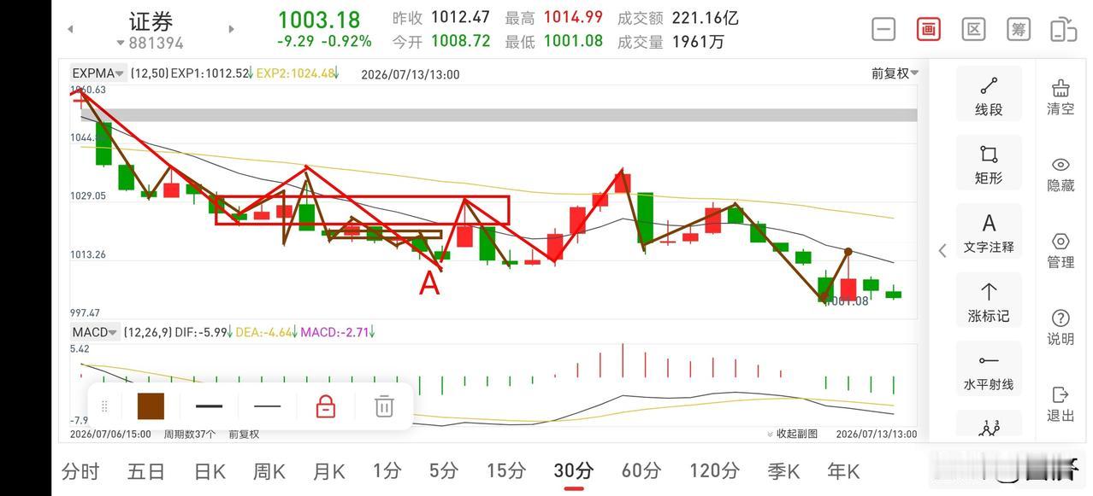Open the 前复权 adjustment dropdown
This screenshot has height=496, width=1093.
pos(895,73)
